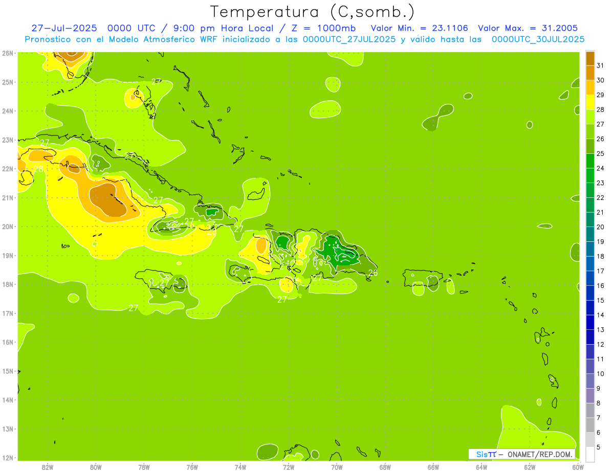Image resolution: width=614 pixels, height=474 pixels.
Task: Click the legend value "13"
Action: pos(601,330)
